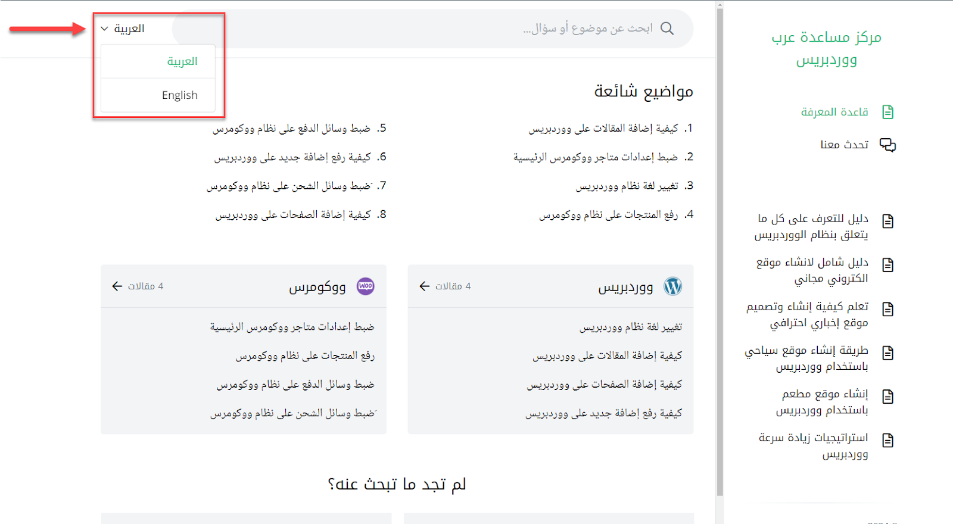This screenshot has height=524, width=953.
Task: Open كيفية إضافة الصفحات in ووردبريس card
Action: point(605,384)
